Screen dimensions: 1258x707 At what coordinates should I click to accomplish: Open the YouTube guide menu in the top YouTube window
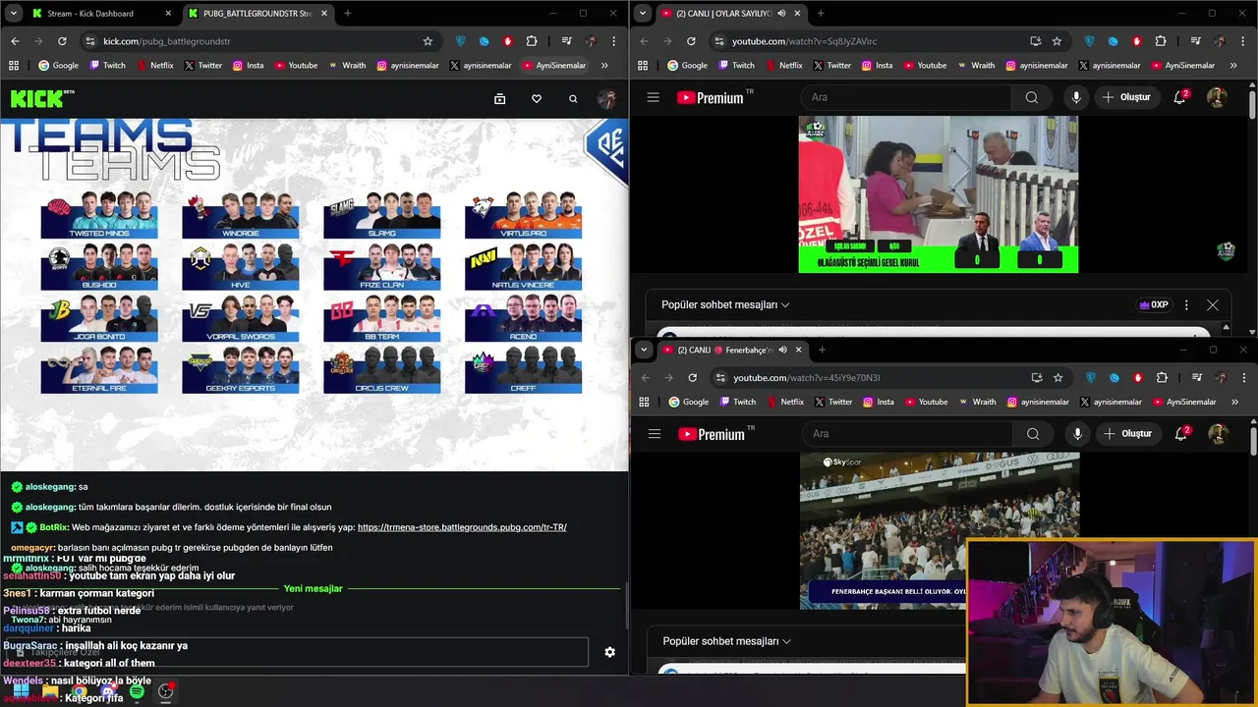point(653,97)
